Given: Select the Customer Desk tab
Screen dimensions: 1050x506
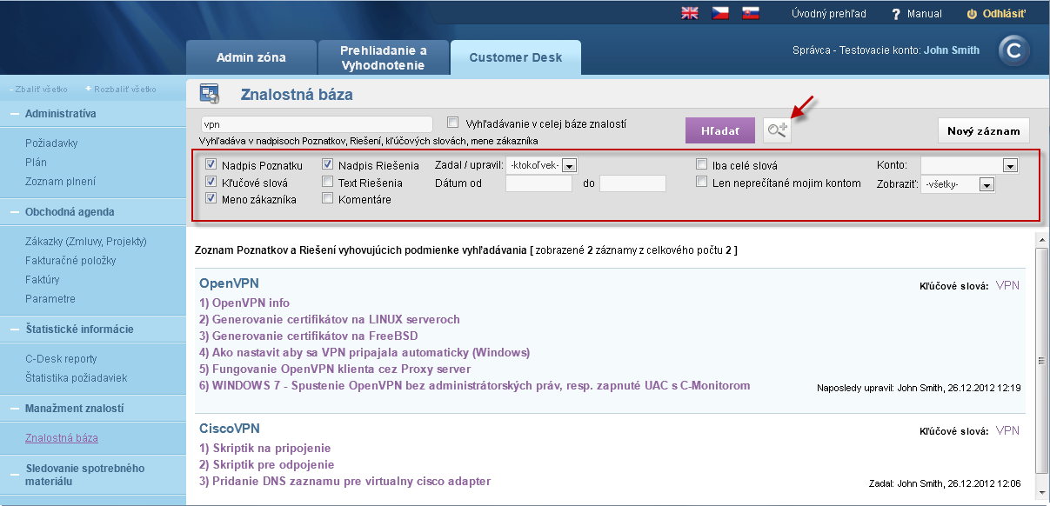Looking at the screenshot, I should coord(516,57).
